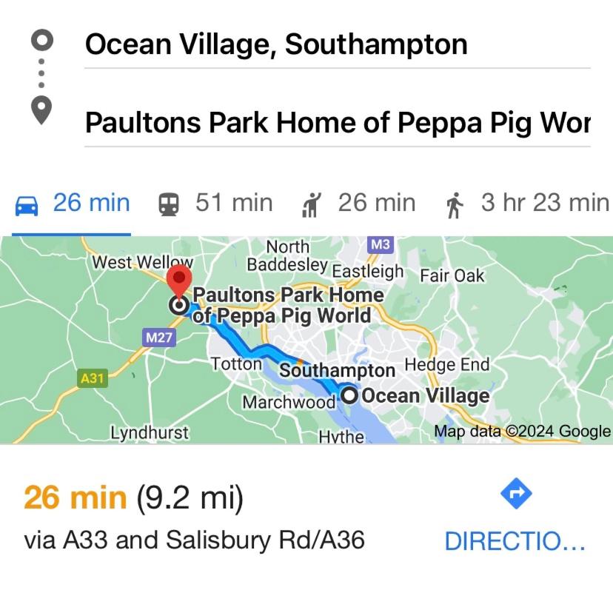Switch to the 26 min driving tab
Viewport: 613px width, 590px height.
72,204
